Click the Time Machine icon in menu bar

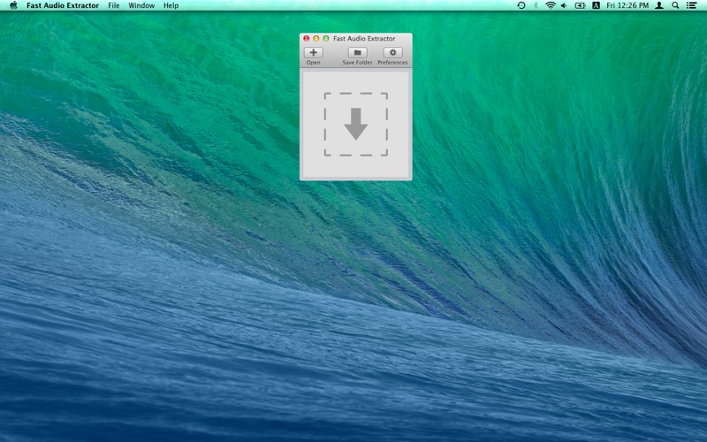[521, 5]
